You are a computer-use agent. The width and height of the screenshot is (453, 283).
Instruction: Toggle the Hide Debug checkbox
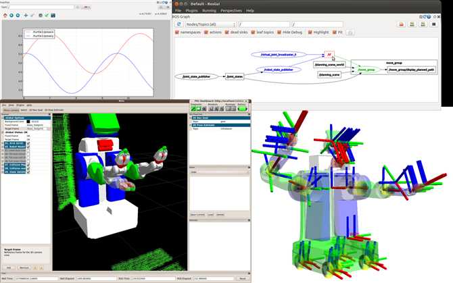(x=279, y=32)
